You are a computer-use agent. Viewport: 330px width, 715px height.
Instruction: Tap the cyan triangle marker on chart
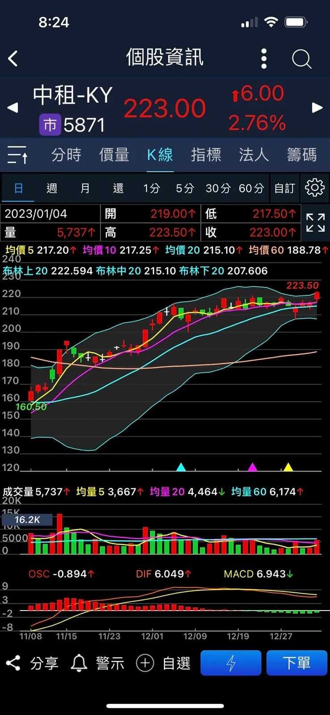[x=181, y=467]
